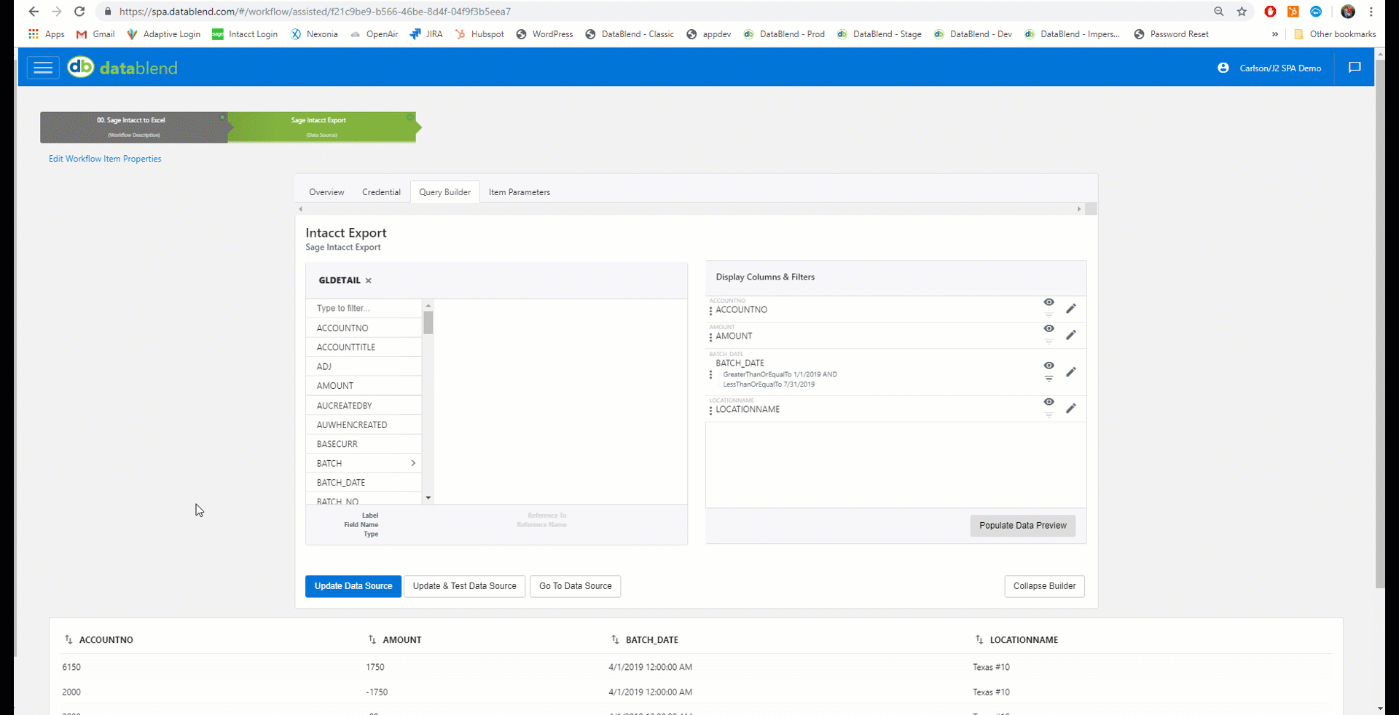Select AUWHENCREATED in the field list
1399x715 pixels.
click(x=364, y=424)
